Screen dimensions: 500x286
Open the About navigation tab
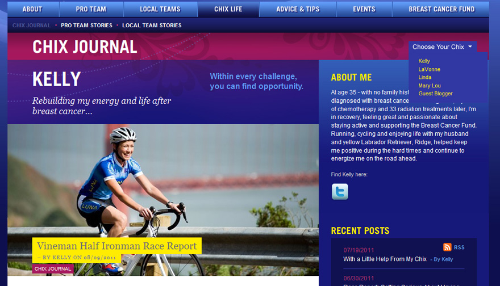(32, 9)
